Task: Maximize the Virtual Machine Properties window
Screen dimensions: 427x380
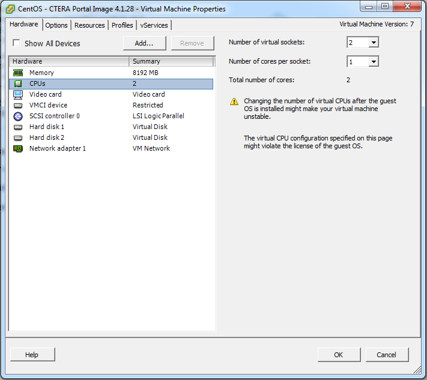Action: coord(385,7)
